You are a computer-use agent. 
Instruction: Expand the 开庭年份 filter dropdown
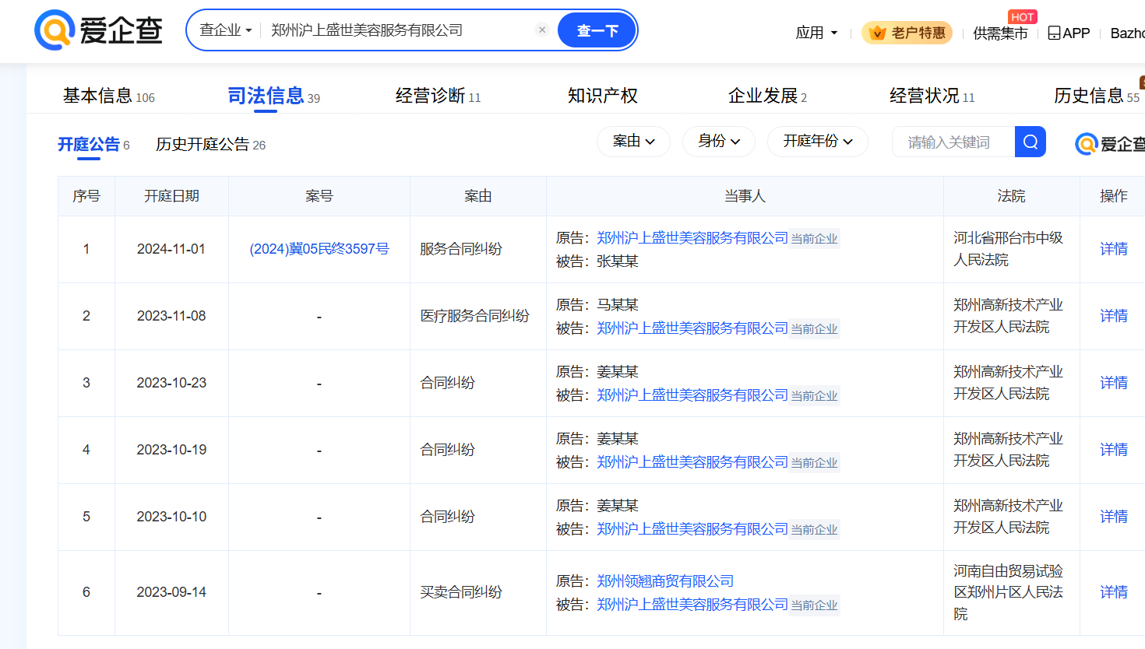click(x=817, y=142)
